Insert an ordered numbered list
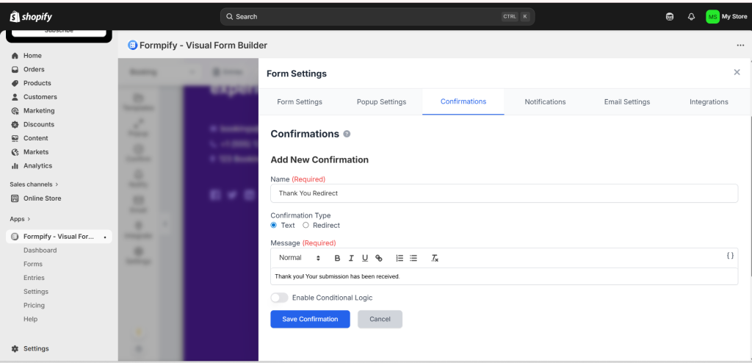 pos(399,258)
